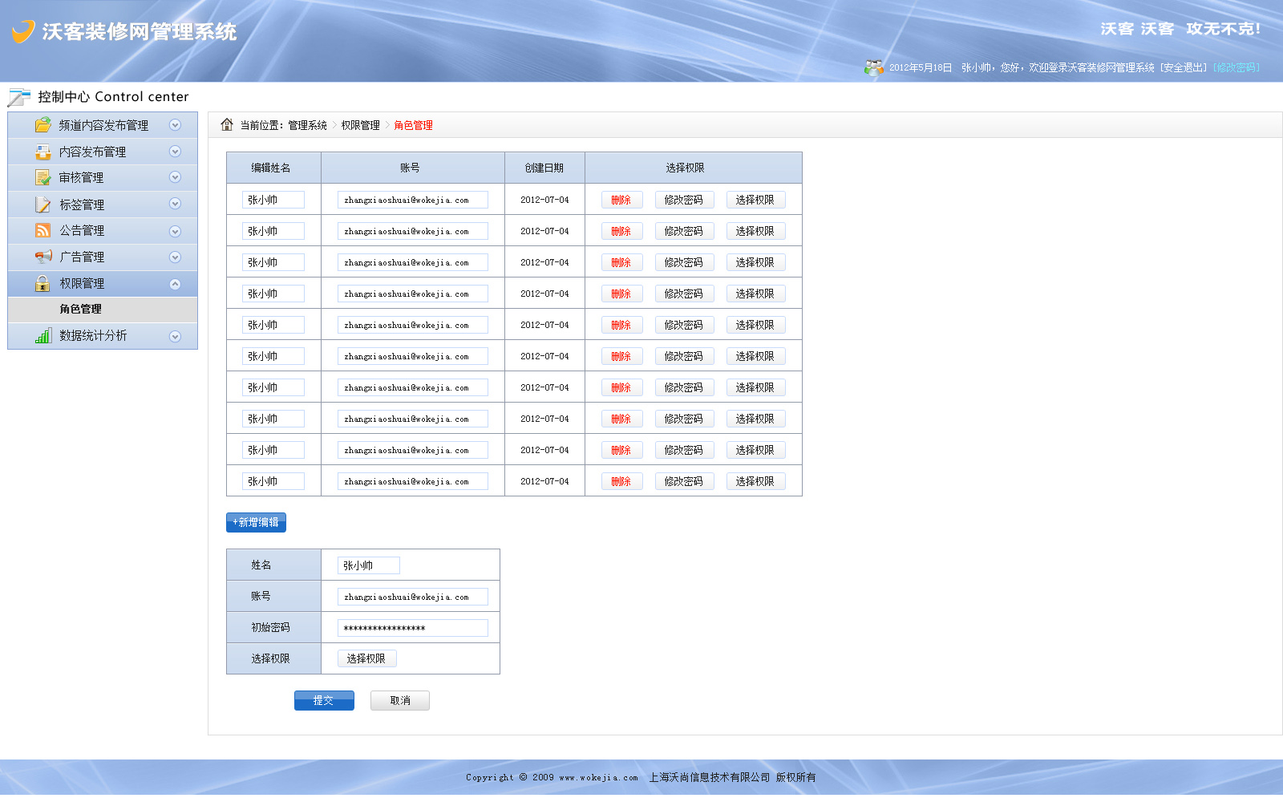Image resolution: width=1283 pixels, height=802 pixels.
Task: Click the name field in first table row
Action: (273, 200)
